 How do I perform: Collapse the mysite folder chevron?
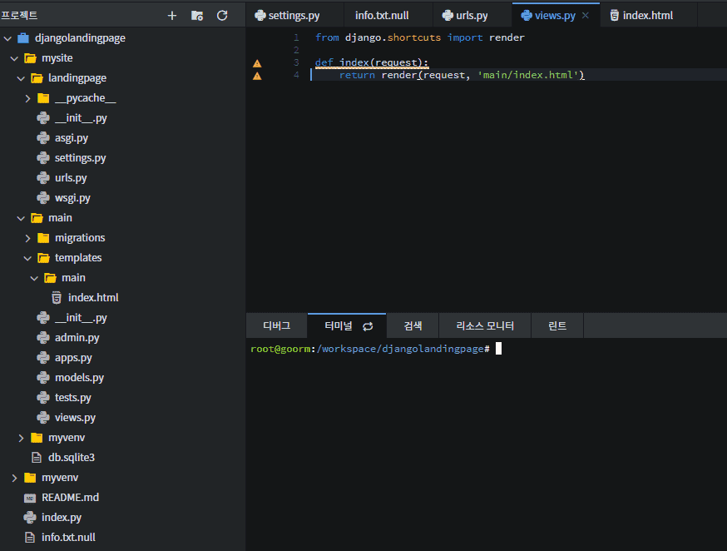[14, 58]
